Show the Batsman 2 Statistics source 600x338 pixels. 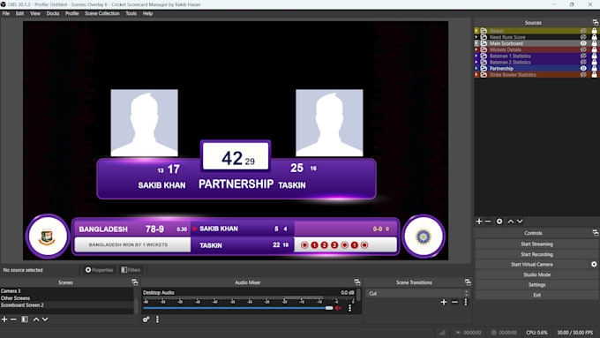[x=583, y=62]
